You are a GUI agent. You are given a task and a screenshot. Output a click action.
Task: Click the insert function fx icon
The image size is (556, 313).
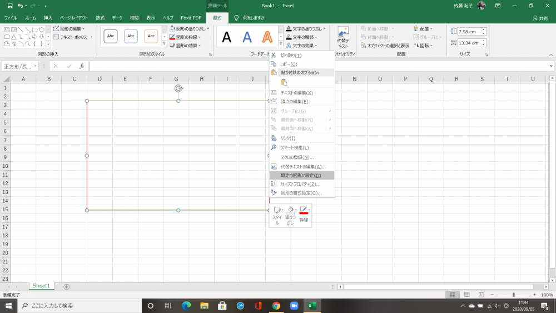(82, 66)
